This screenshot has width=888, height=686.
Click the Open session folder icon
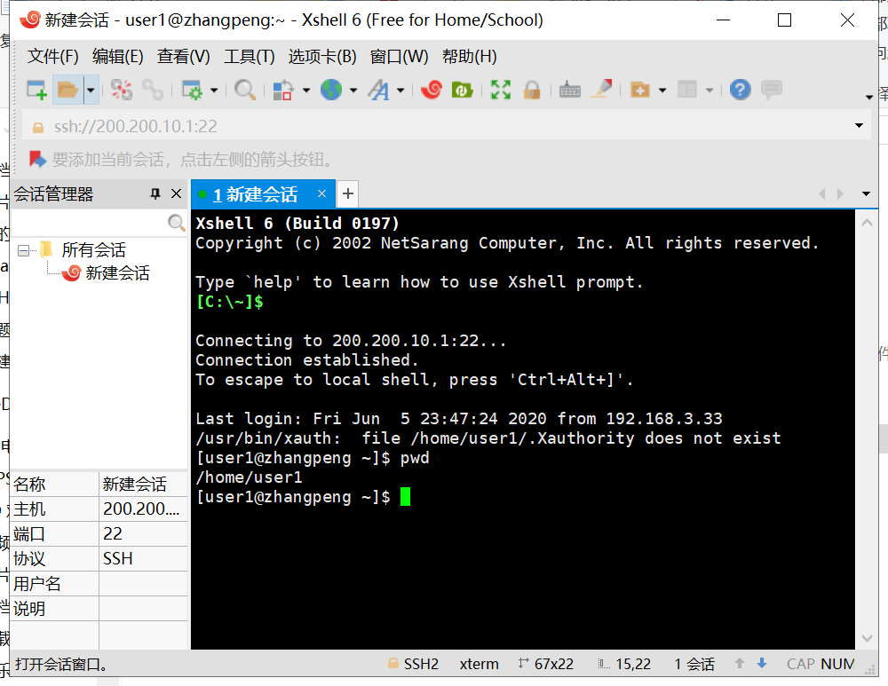point(68,90)
